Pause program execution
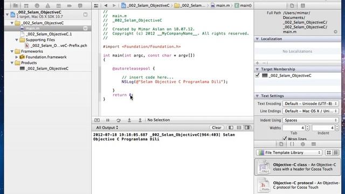Viewport: 345px width, 194px height. pos(108,120)
